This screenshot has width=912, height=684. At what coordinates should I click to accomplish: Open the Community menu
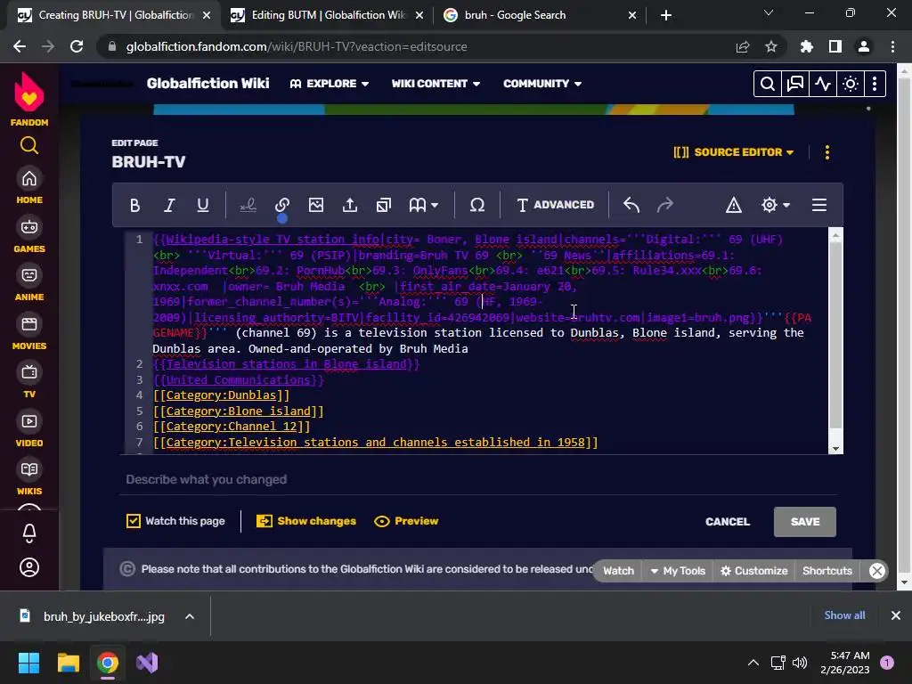[542, 84]
